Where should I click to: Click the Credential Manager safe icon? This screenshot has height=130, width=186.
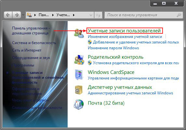79,90
